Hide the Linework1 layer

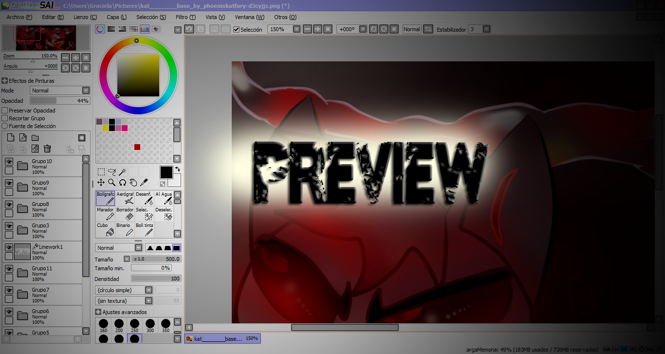pyautogui.click(x=9, y=247)
